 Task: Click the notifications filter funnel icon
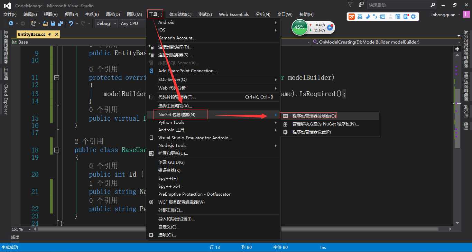(350, 5)
